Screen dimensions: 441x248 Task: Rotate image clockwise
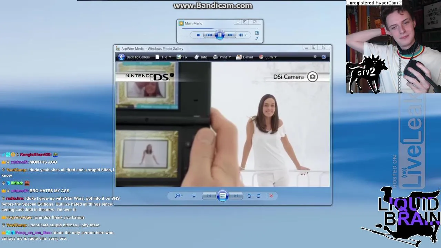pos(258,196)
